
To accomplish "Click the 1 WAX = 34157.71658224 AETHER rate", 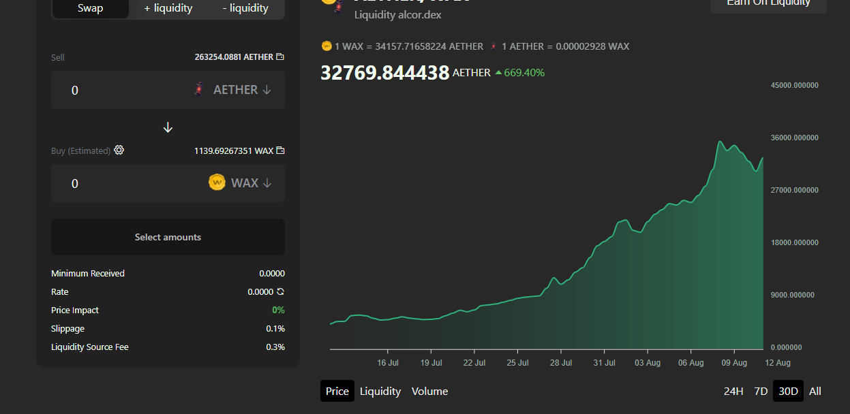I will pyautogui.click(x=408, y=46).
